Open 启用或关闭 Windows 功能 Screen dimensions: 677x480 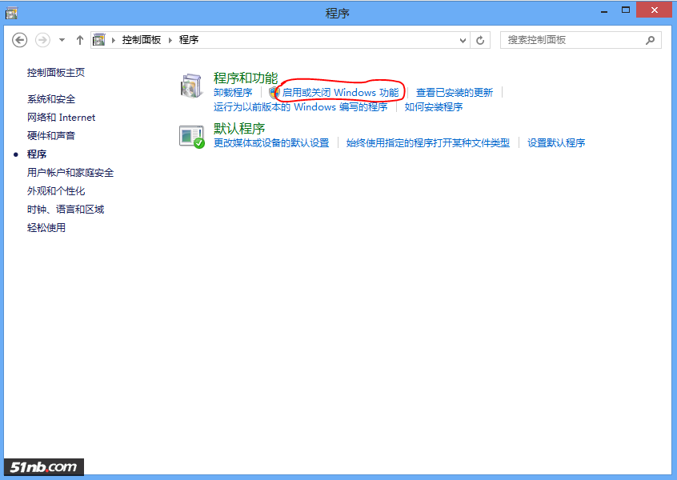coord(340,92)
